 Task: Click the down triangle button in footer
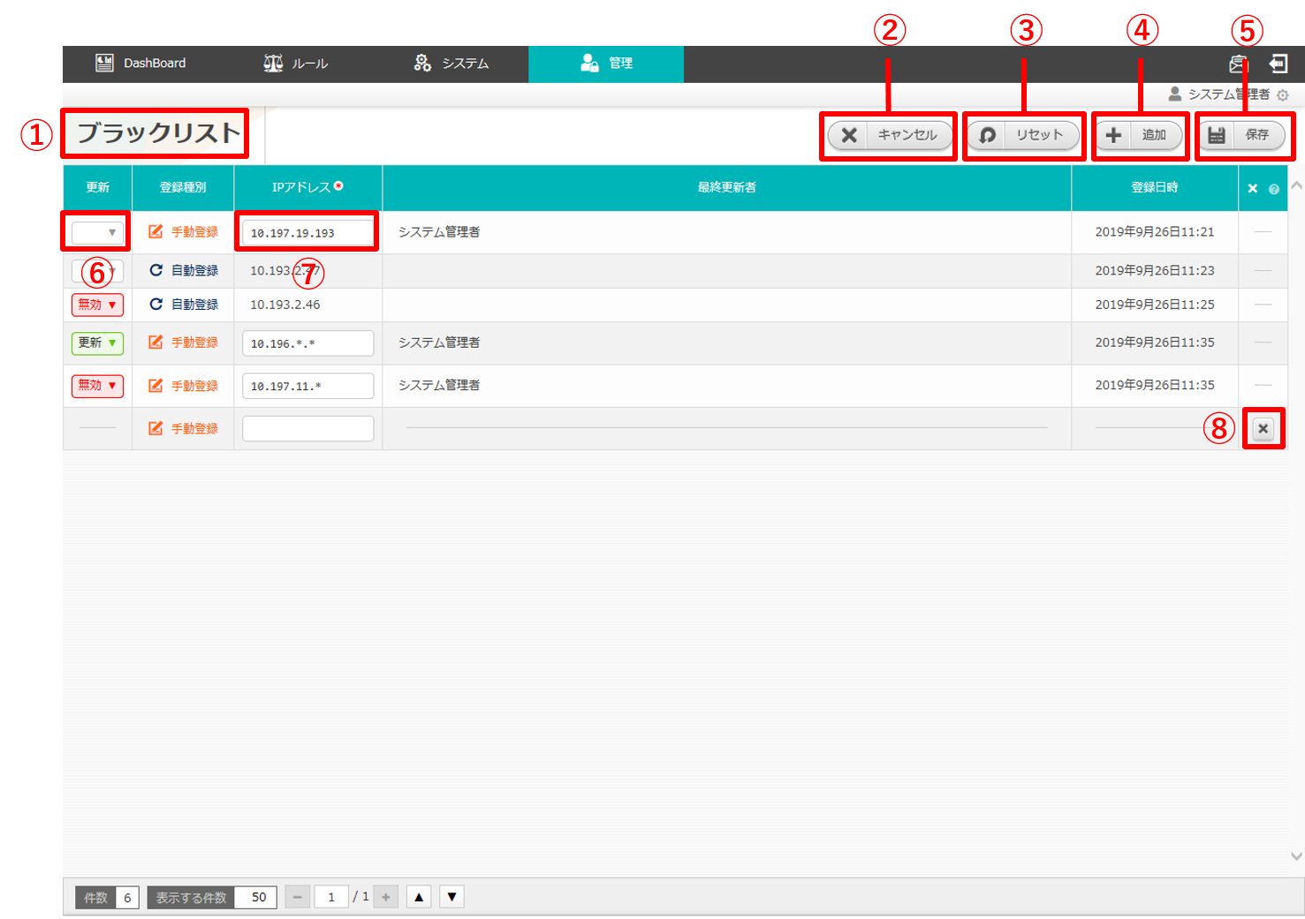(451, 897)
